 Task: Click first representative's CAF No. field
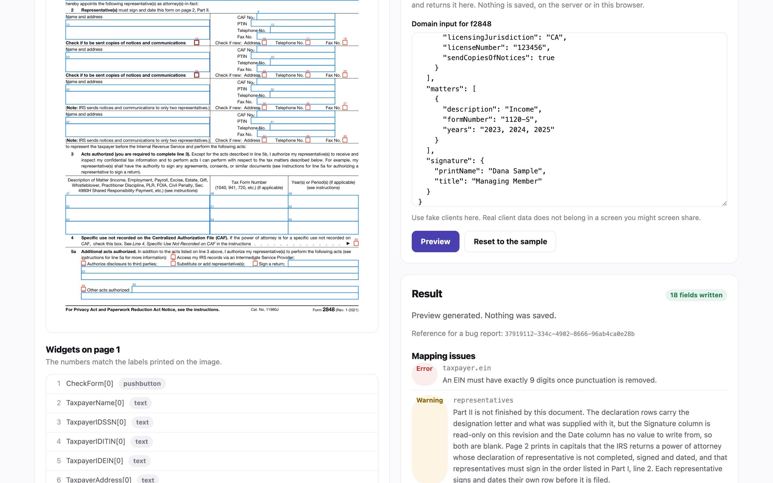coord(296,17)
